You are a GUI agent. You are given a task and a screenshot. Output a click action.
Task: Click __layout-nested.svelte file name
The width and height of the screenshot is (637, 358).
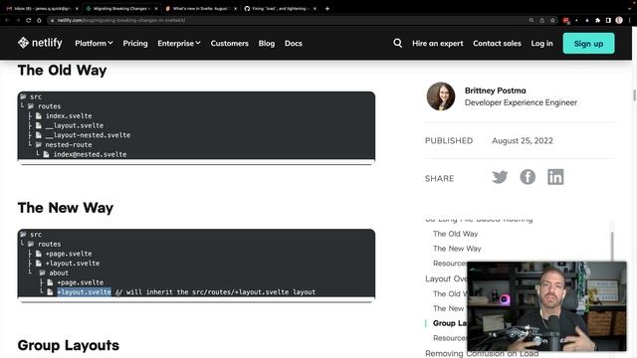point(89,135)
